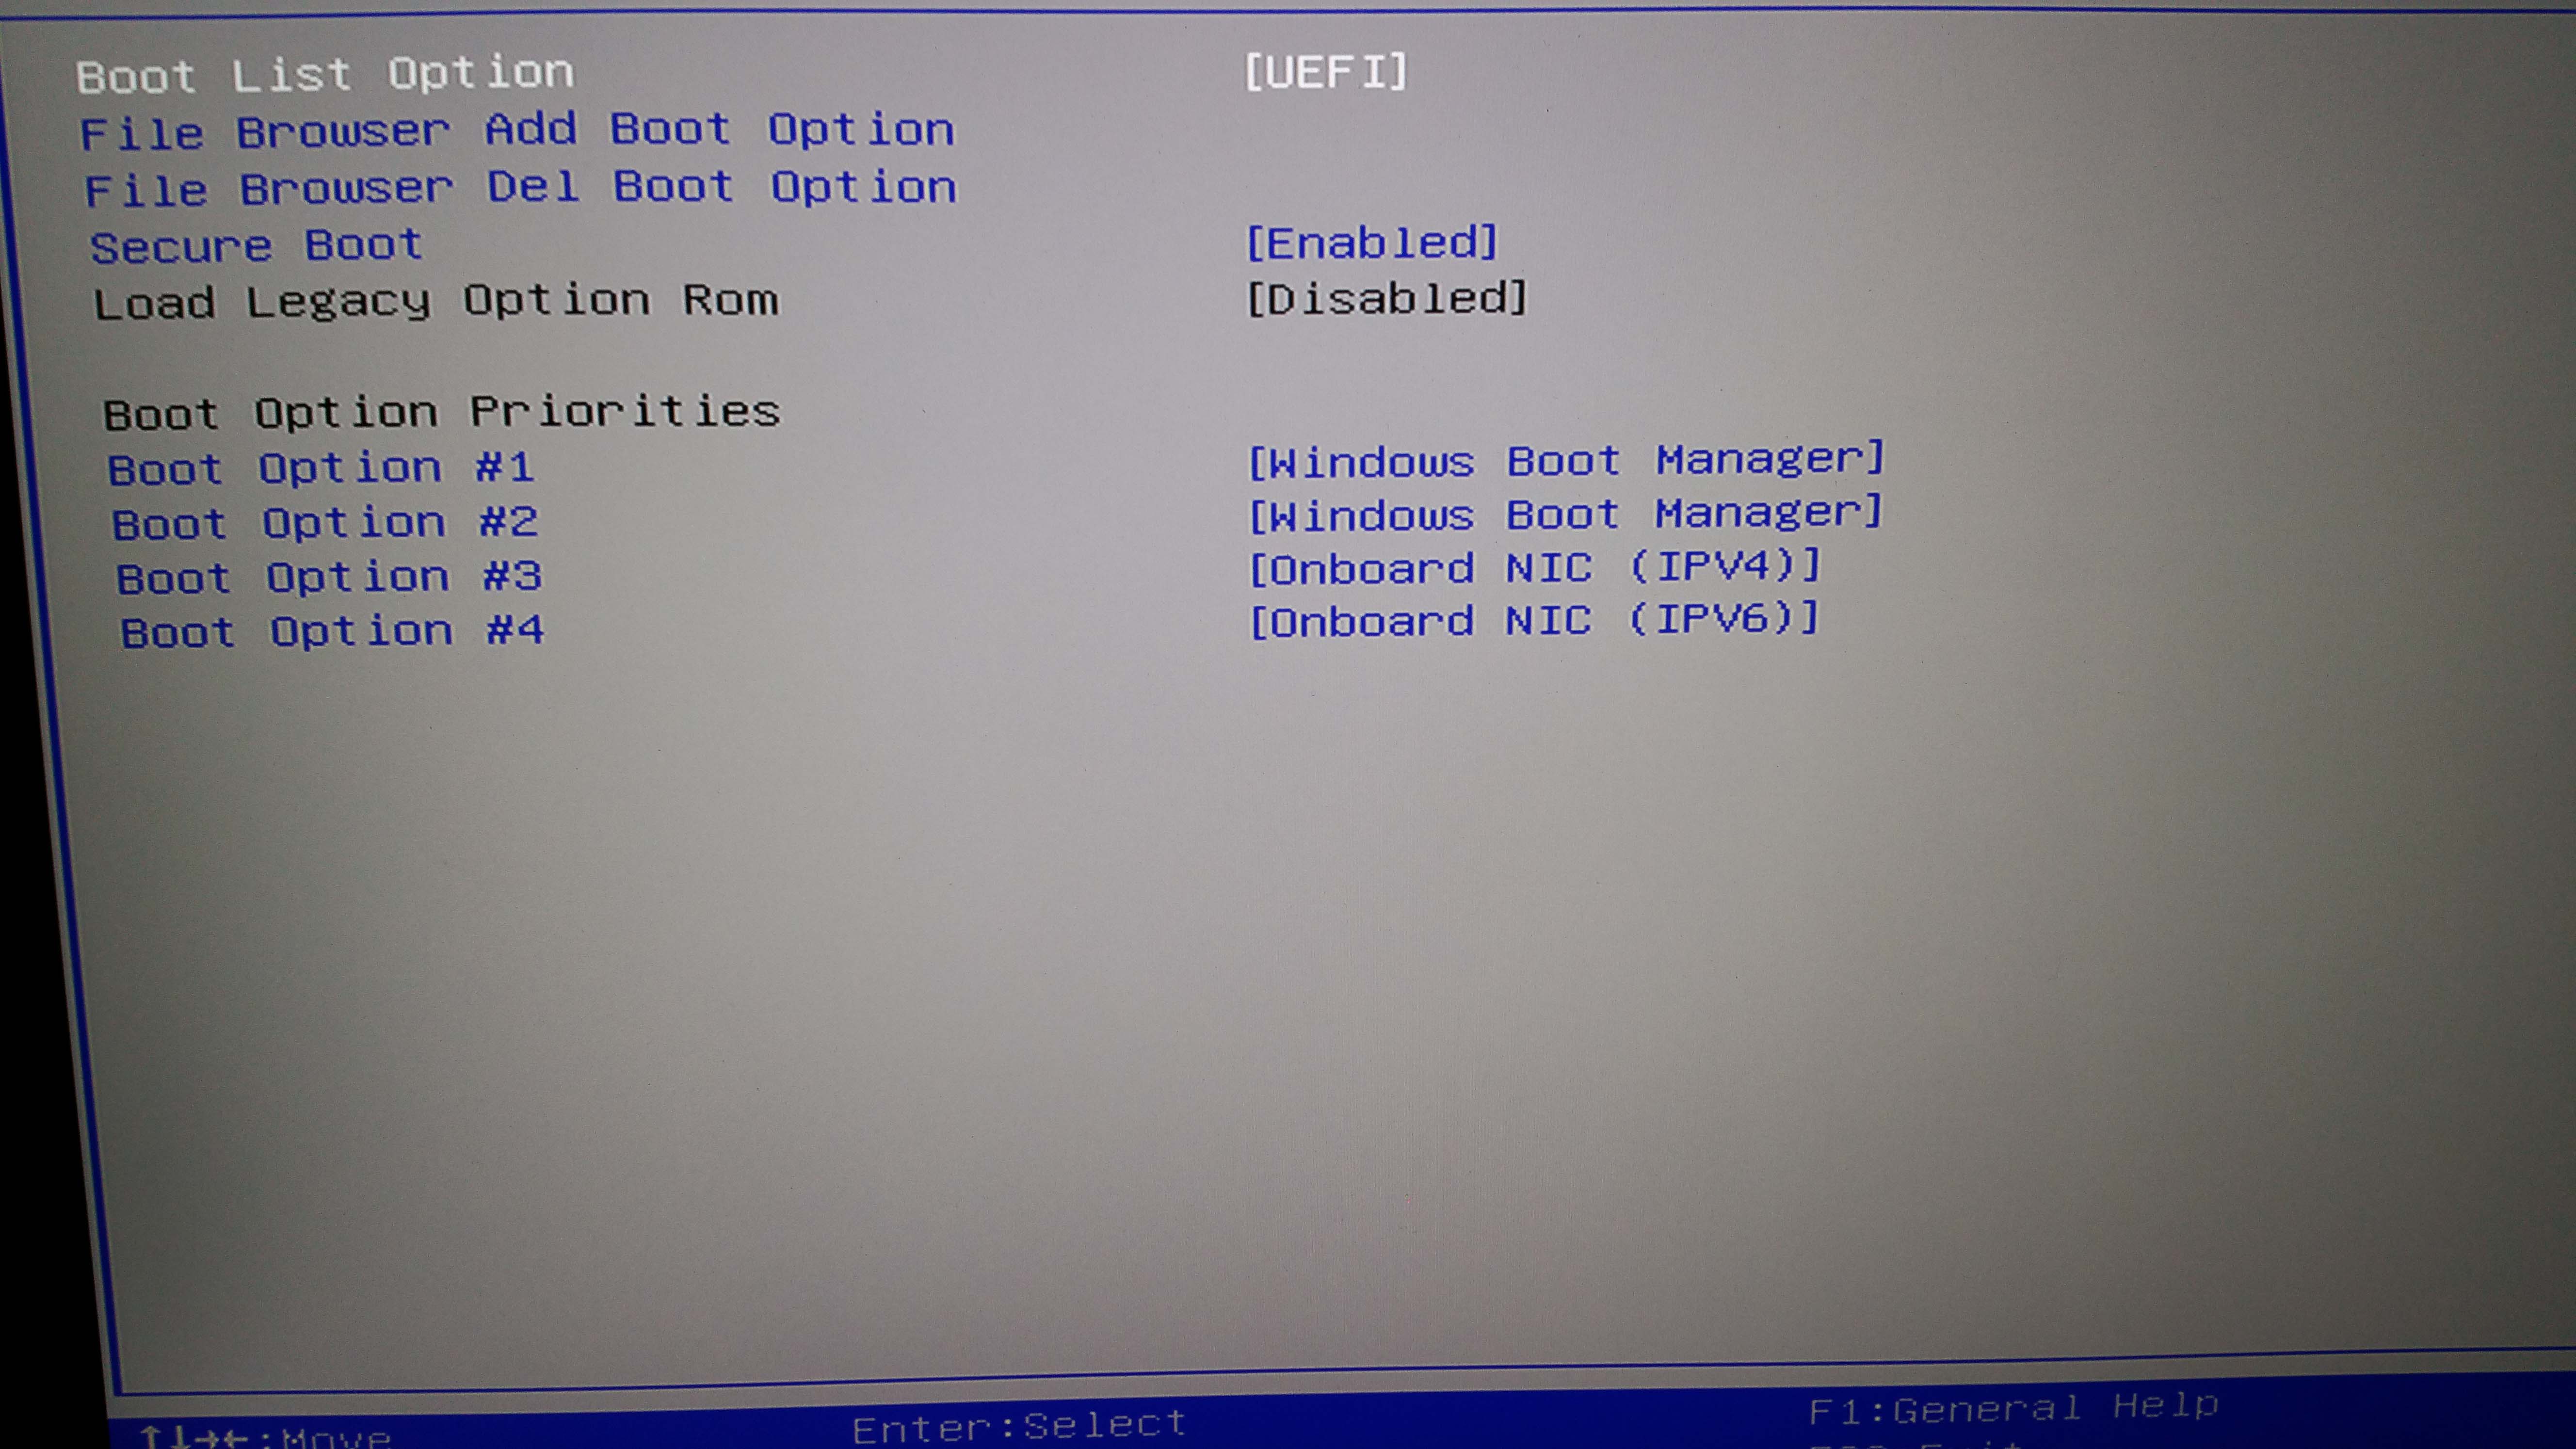Change the Onboard NIC (IPV6) value
Viewport: 2576px width, 1449px height.
(x=1533, y=621)
